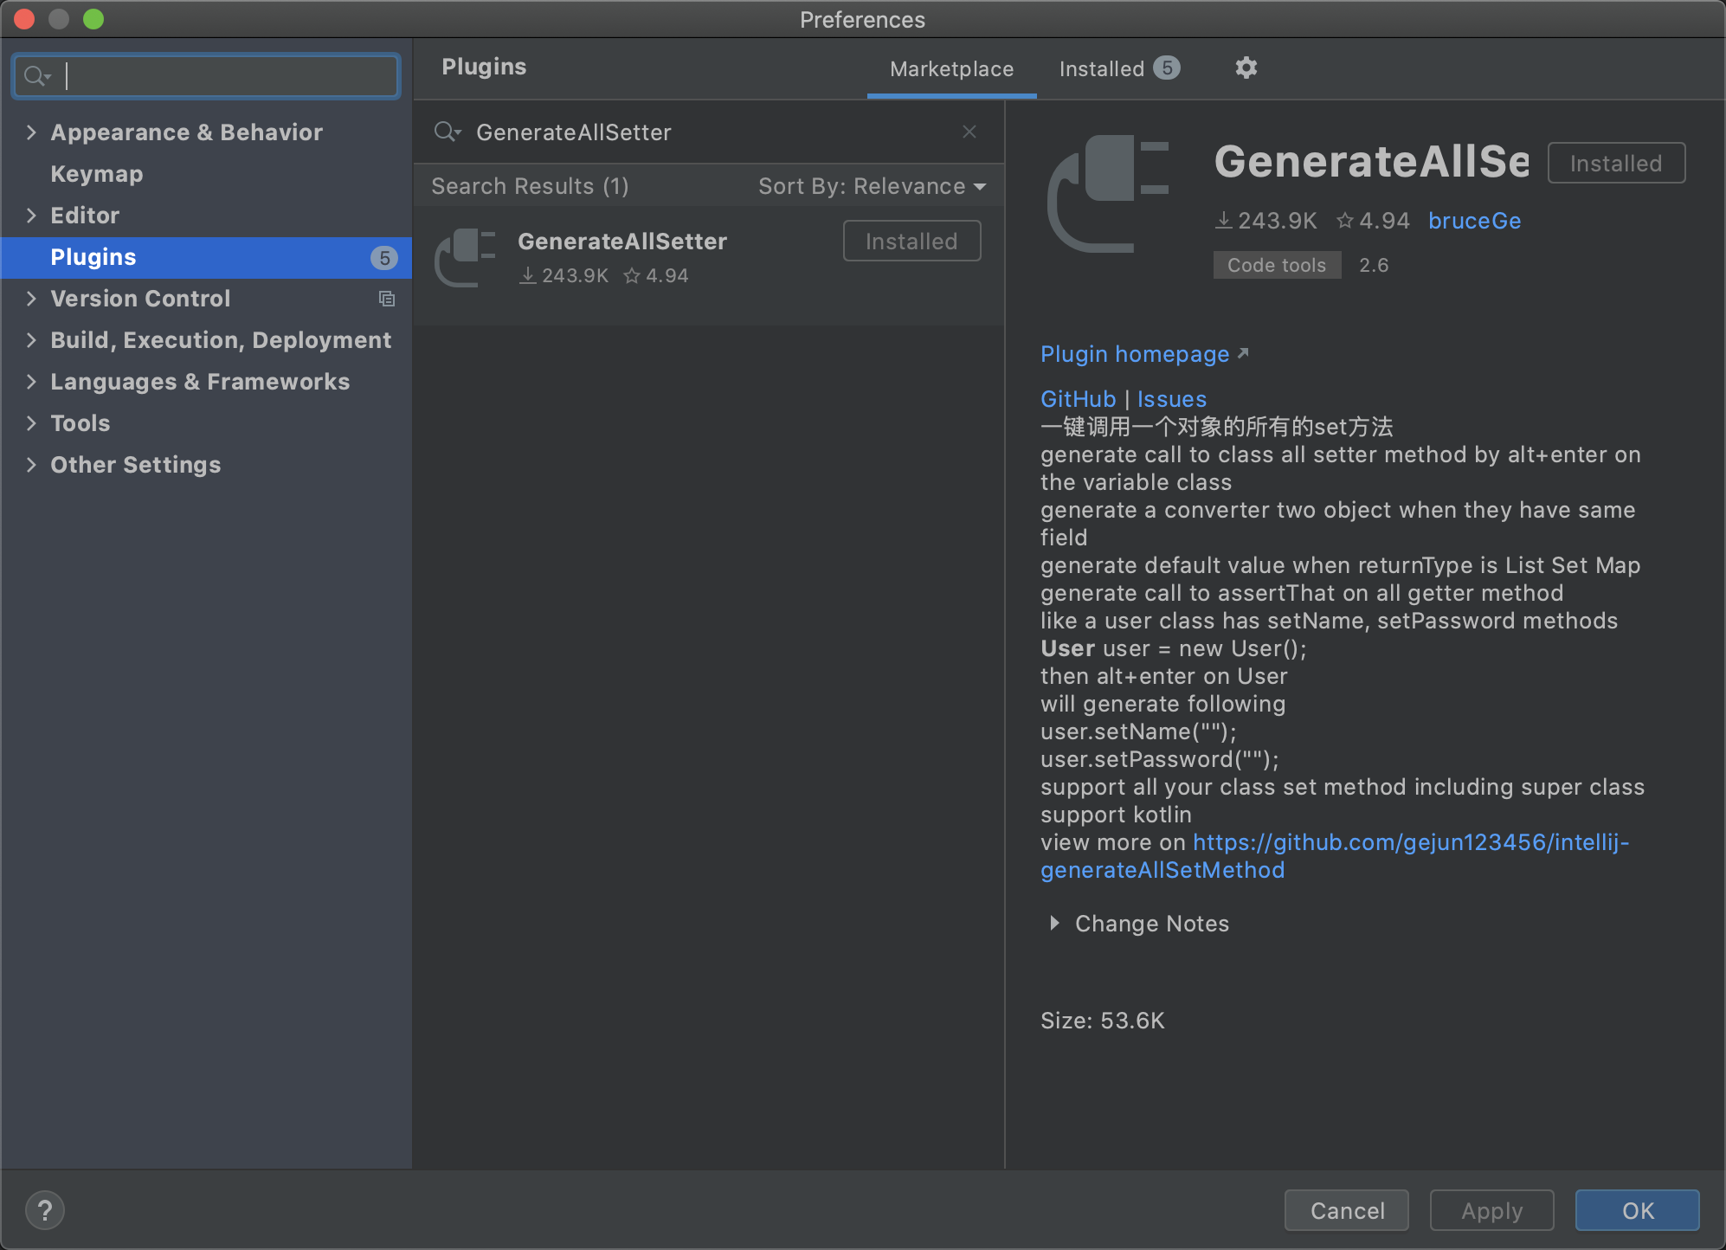Click the GenerateAllSe details title
Screen dimensions: 1726x1250
pyautogui.click(x=1371, y=161)
